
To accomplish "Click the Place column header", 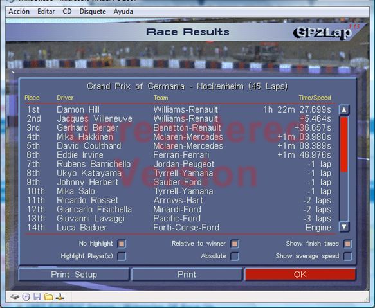I will (x=32, y=98).
